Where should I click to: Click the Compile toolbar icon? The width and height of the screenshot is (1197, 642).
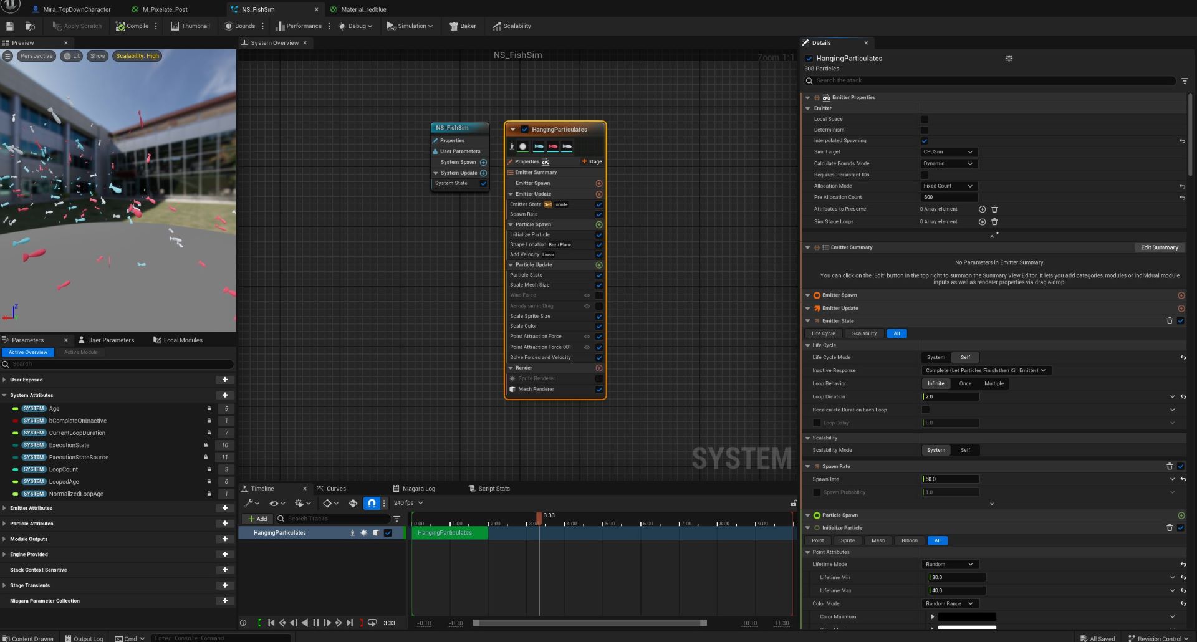click(x=120, y=26)
